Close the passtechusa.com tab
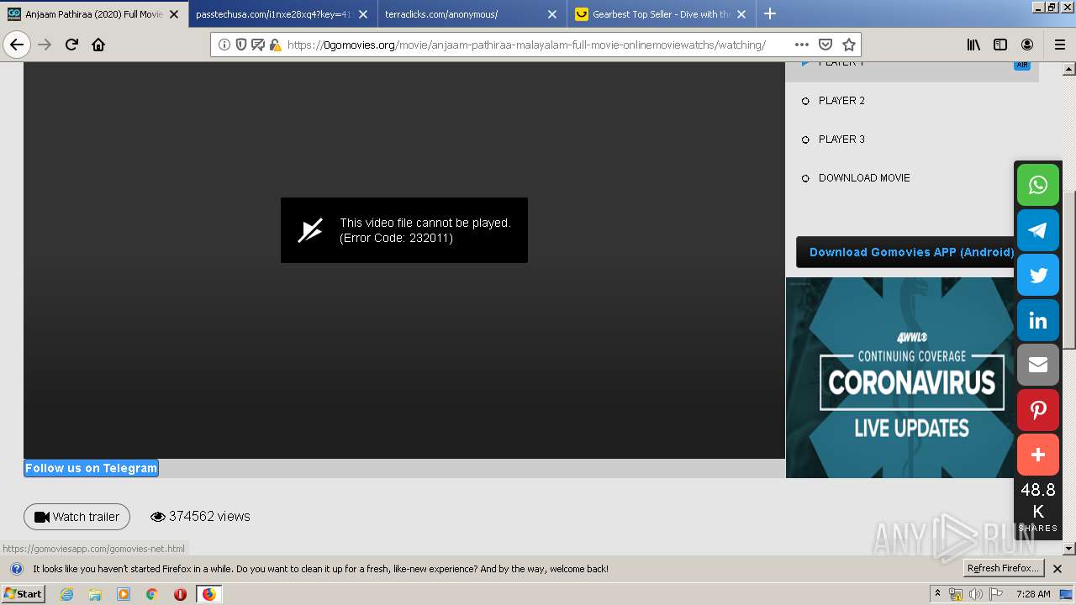Image resolution: width=1076 pixels, height=605 pixels. (x=363, y=14)
